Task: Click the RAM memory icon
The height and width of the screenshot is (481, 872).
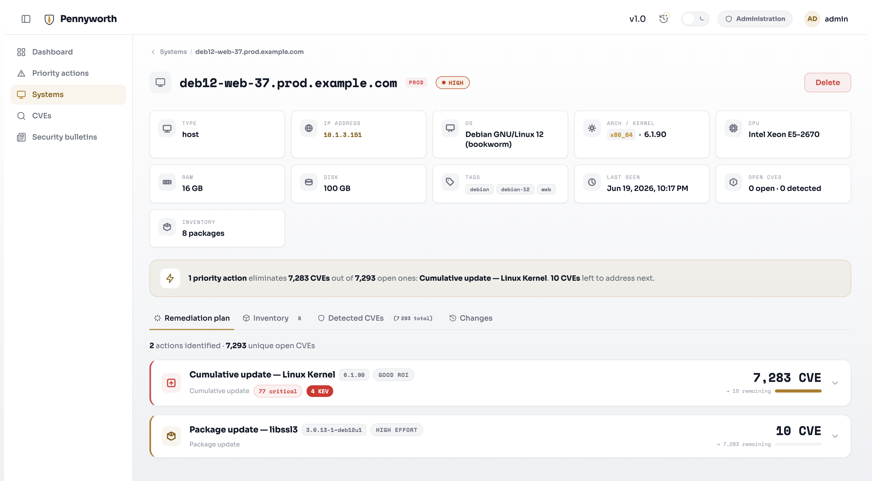Action: pyautogui.click(x=167, y=182)
